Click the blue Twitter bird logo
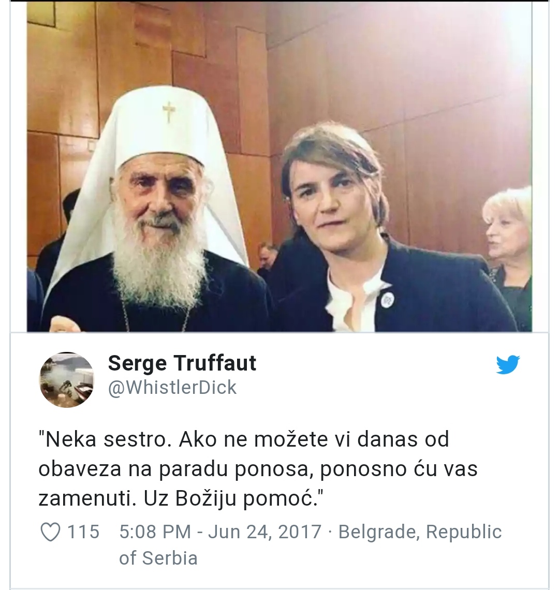The image size is (559, 590). tap(508, 364)
